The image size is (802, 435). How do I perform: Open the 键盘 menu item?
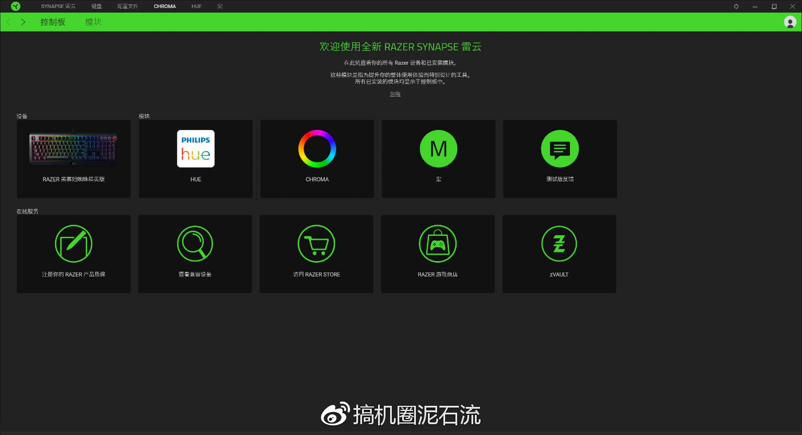(x=96, y=6)
